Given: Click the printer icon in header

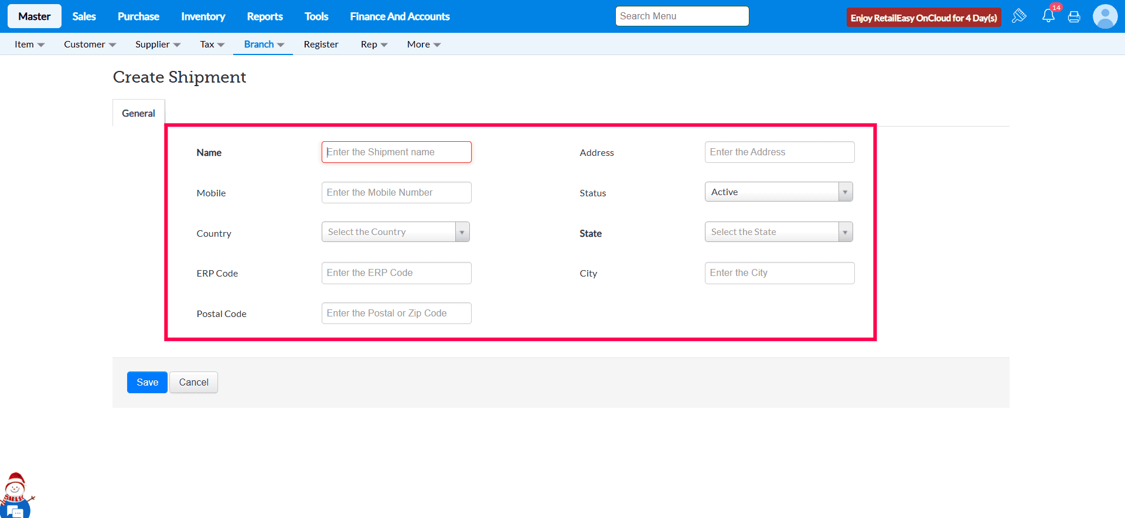Looking at the screenshot, I should [x=1074, y=16].
